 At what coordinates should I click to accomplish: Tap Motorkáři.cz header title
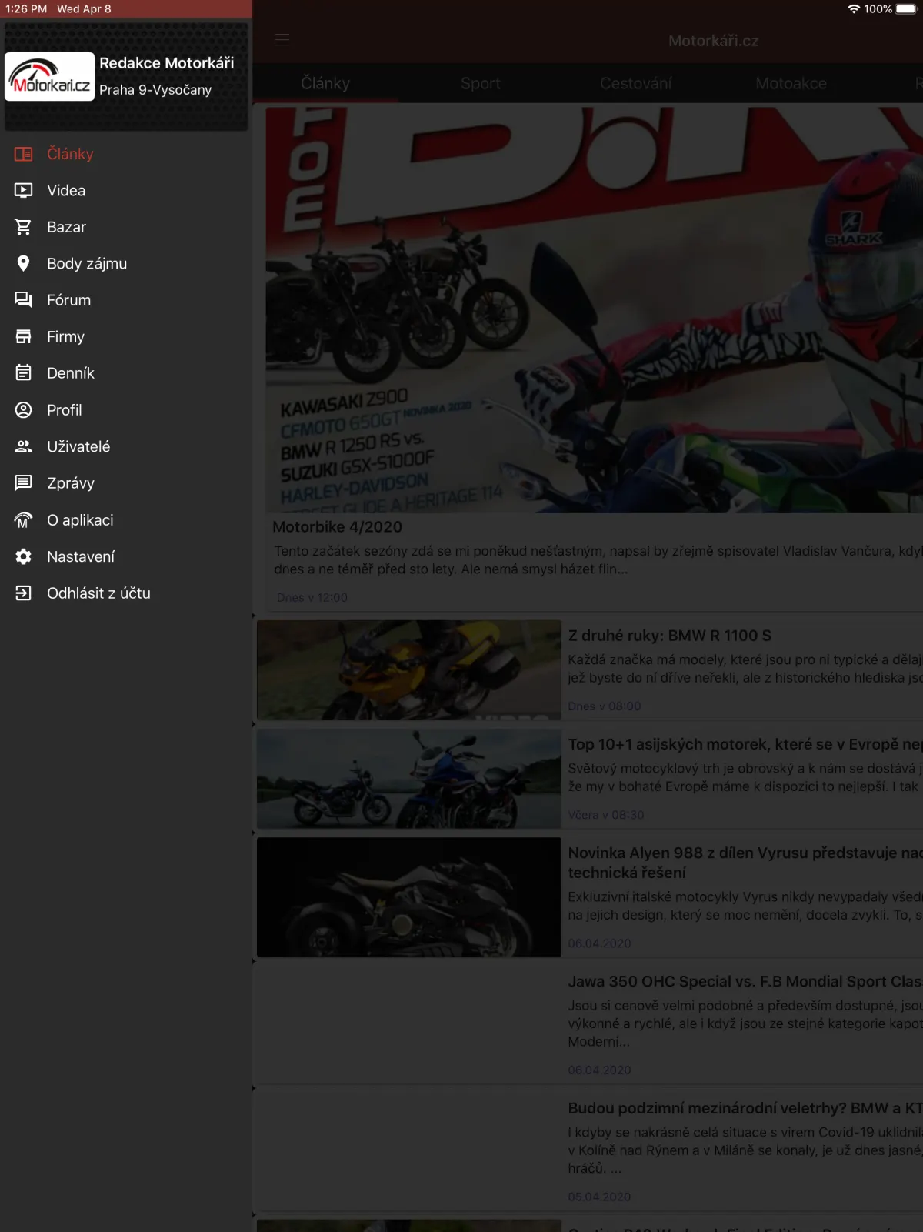click(713, 41)
